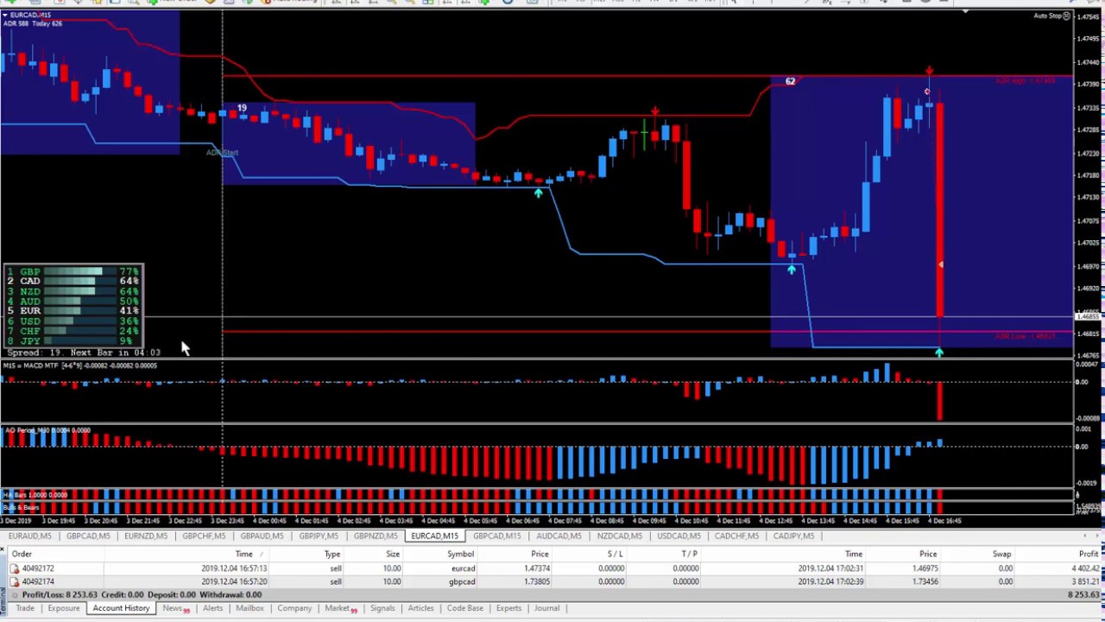Viewport: 1105px width, 622px height.
Task: Click the cyan up arrow signal at rightmost candle
Action: [x=939, y=352]
